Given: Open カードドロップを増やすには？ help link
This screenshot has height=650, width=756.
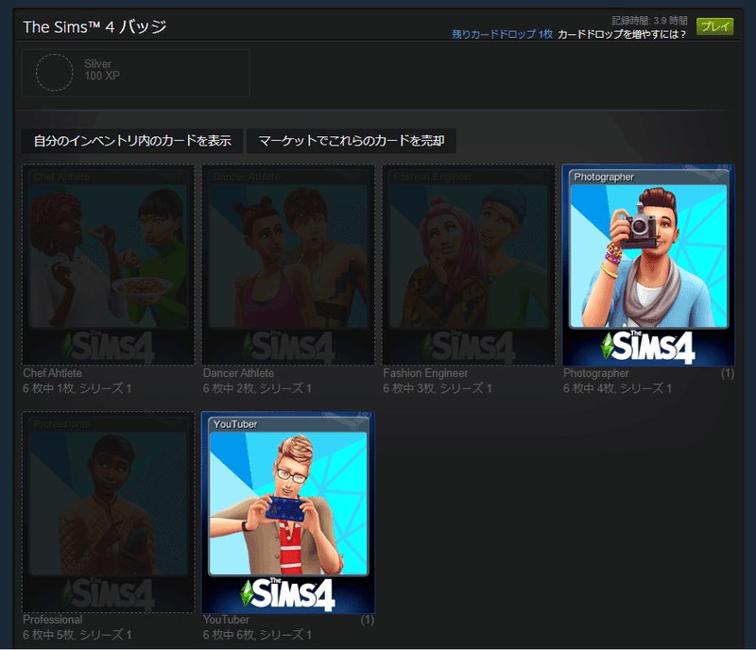Looking at the screenshot, I should tap(622, 34).
